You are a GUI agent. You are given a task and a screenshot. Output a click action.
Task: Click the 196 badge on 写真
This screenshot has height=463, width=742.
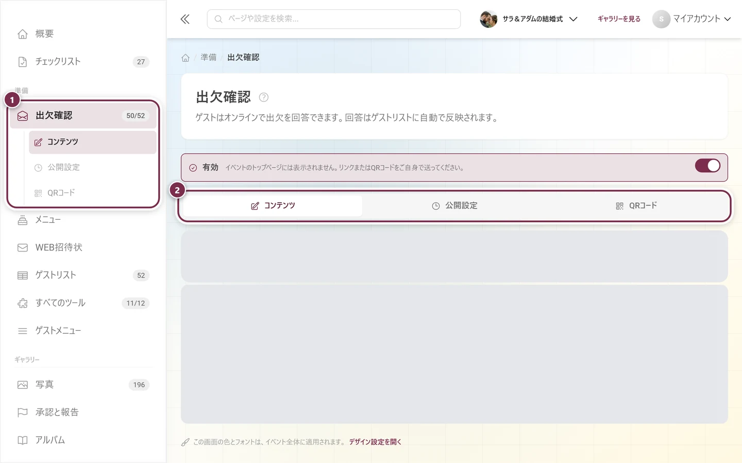point(139,385)
